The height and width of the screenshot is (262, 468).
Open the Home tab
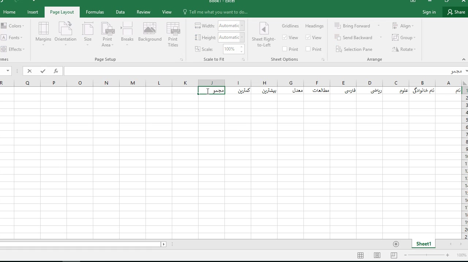[10, 12]
